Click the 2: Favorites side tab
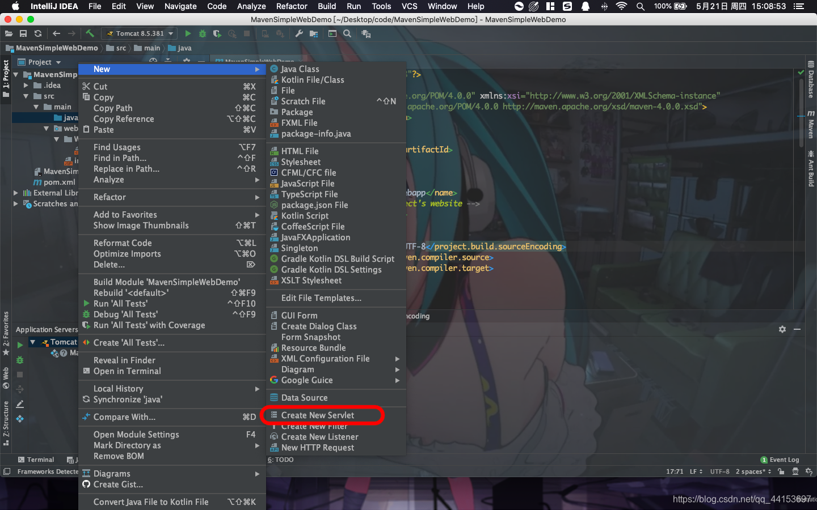Image resolution: width=817 pixels, height=510 pixels. [6, 333]
